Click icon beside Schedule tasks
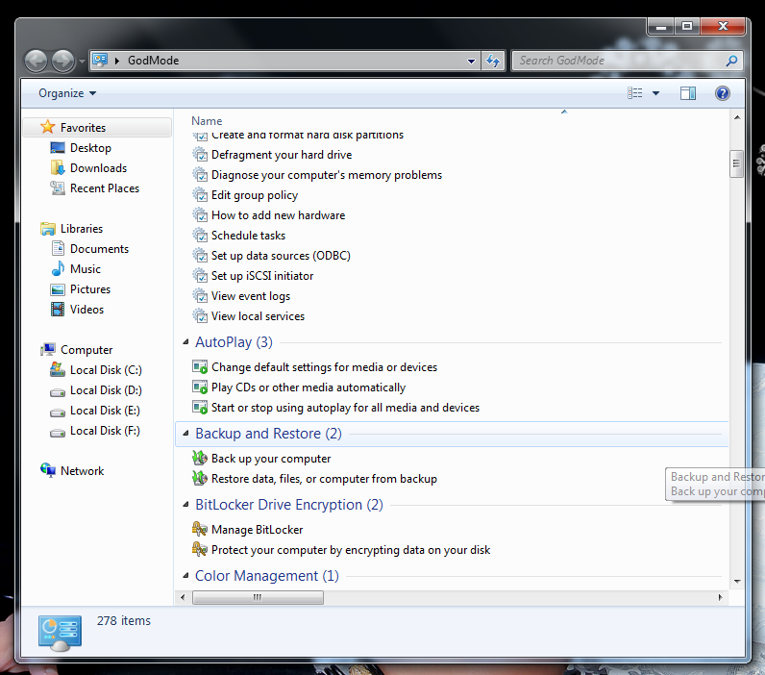The image size is (765, 675). coord(200,236)
